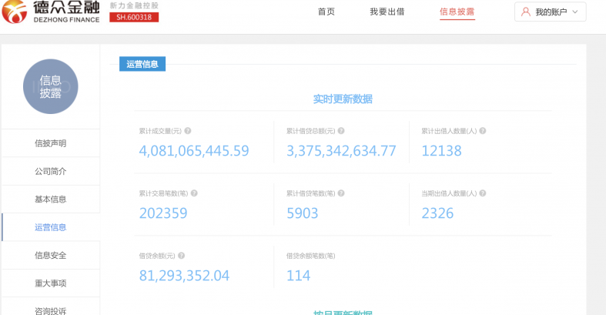This screenshot has height=315, width=606.
Task: Click help icon beside 借贷余额(元)
Action: click(181, 256)
